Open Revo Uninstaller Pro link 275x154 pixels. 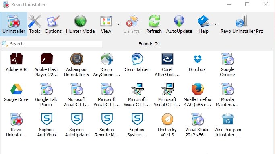[x=242, y=24]
